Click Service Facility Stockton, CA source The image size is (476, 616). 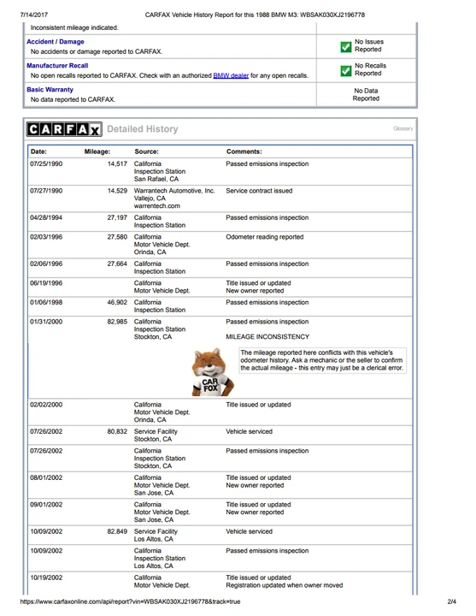[156, 435]
